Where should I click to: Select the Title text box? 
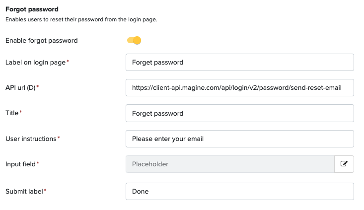(x=239, y=113)
